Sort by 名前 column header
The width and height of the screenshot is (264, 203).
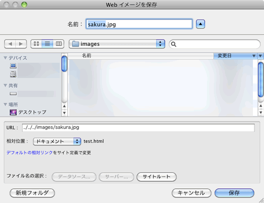pos(141,56)
